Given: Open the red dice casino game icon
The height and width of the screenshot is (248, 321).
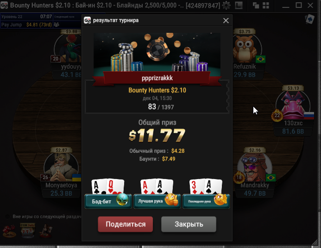Looking at the screenshot, I should coord(9,231).
